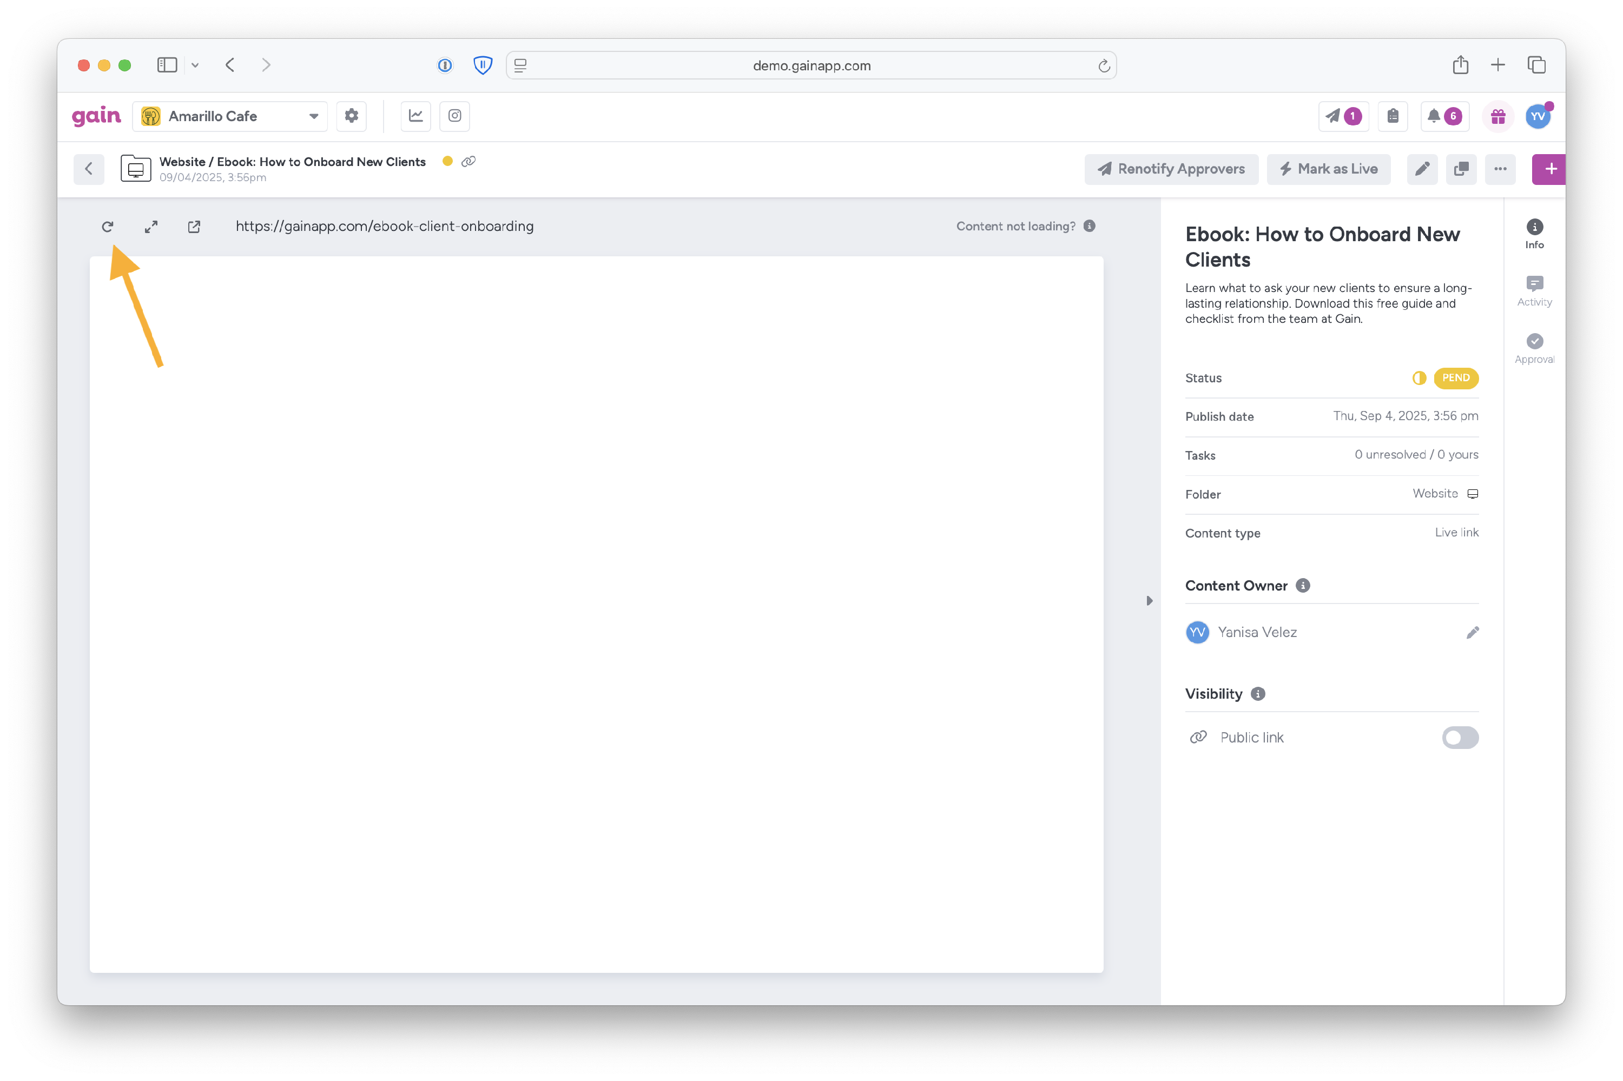Edit the post with the pencil icon
The height and width of the screenshot is (1081, 1623).
coord(1422,169)
